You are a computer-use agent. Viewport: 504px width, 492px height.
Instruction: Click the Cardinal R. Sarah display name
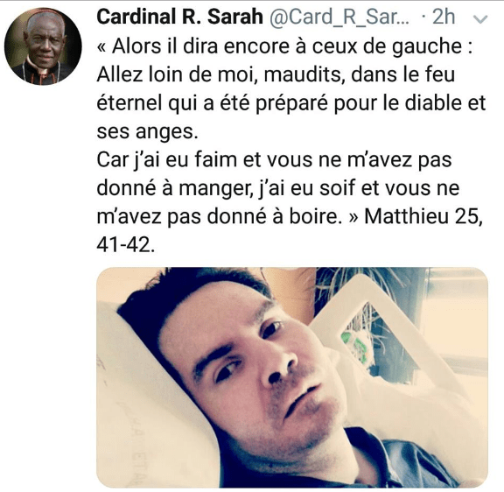point(179,17)
